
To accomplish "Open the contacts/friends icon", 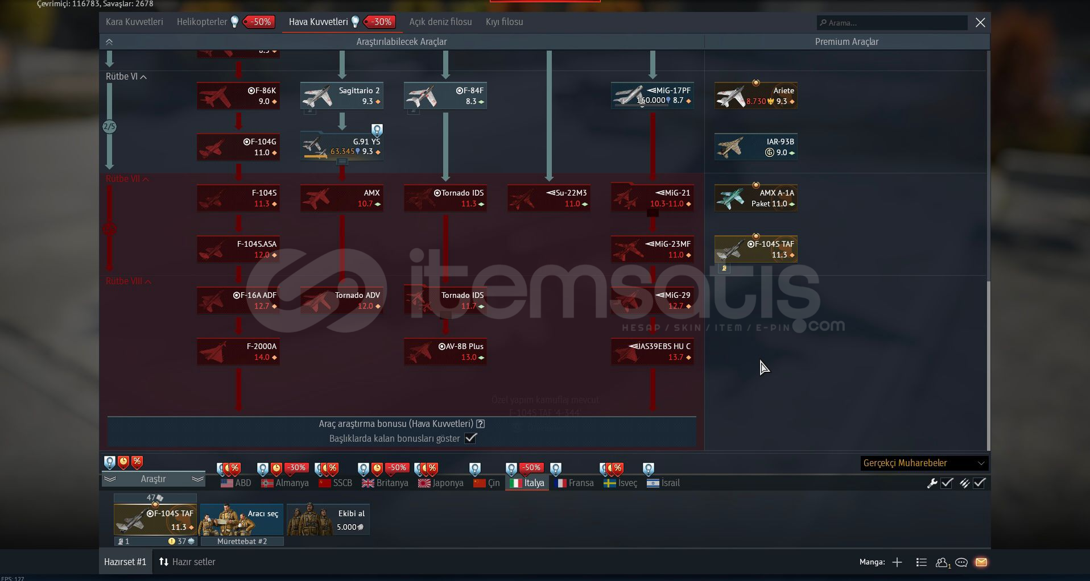I will [942, 562].
